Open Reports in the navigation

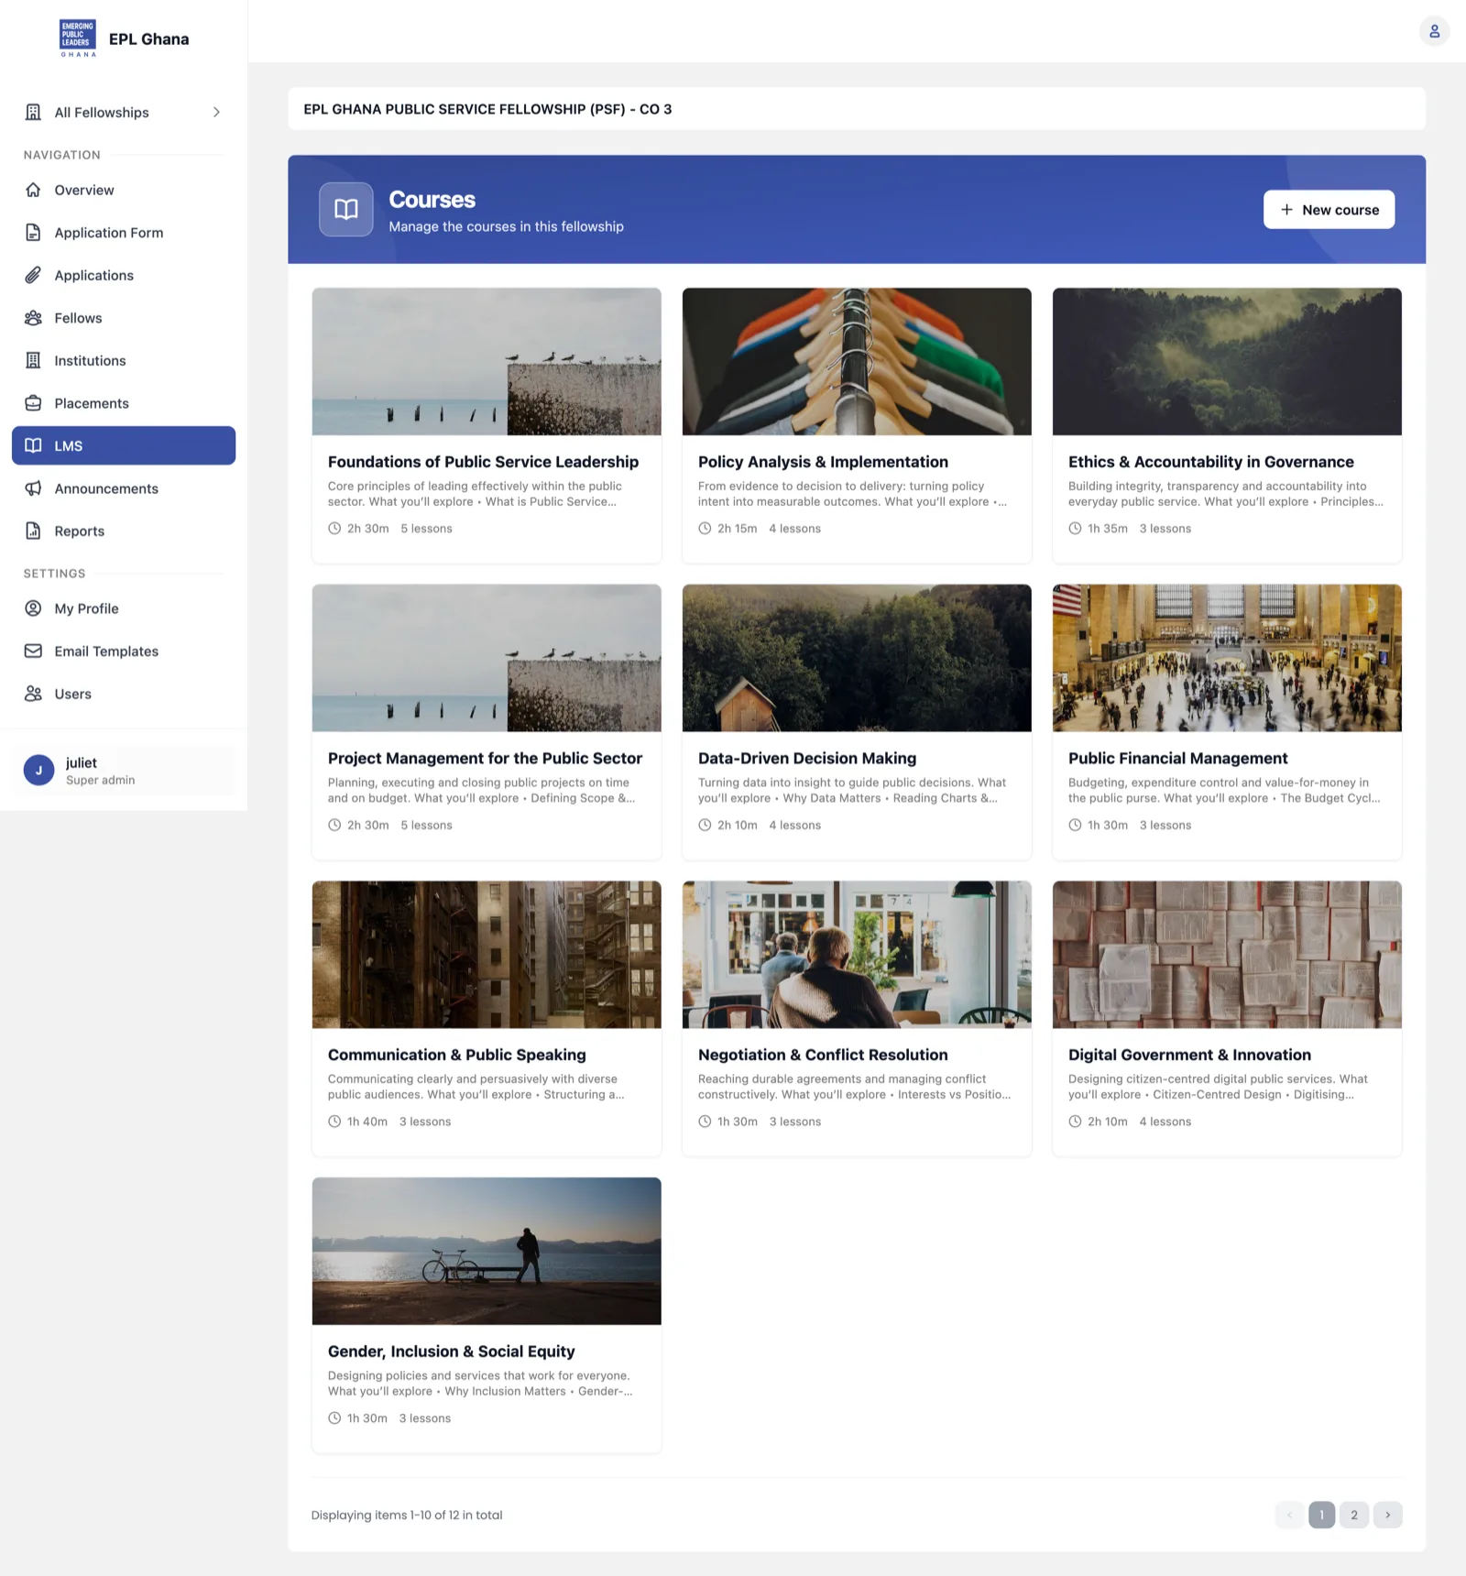pyautogui.click(x=124, y=531)
